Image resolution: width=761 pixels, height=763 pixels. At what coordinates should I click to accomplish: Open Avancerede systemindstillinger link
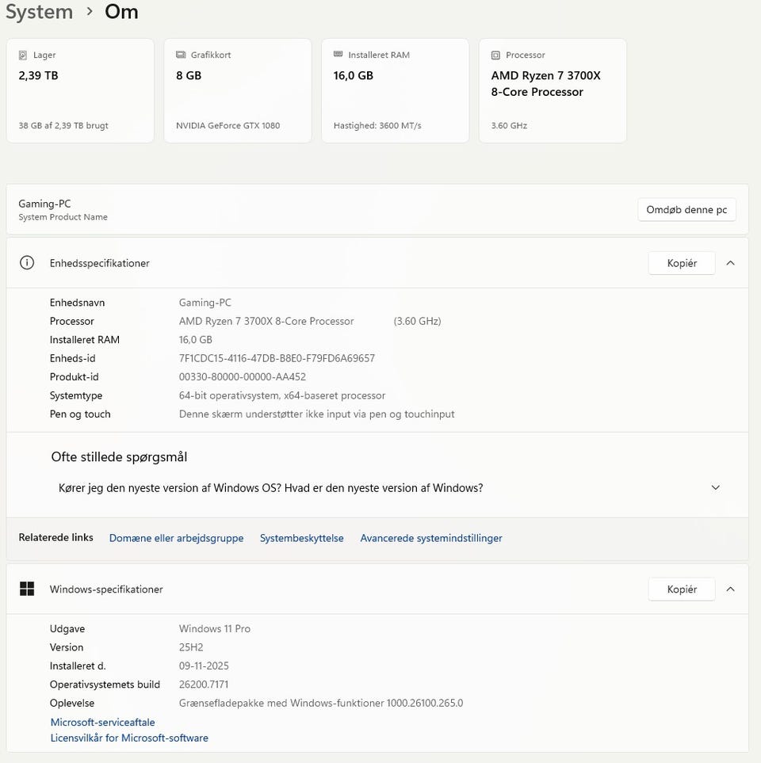(x=431, y=538)
